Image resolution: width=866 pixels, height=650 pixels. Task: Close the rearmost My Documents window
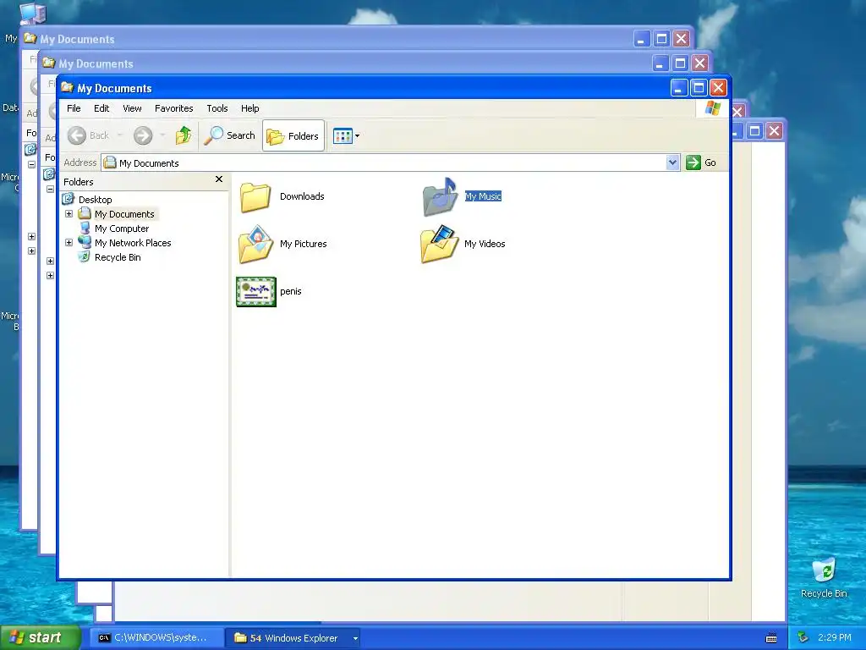point(681,39)
